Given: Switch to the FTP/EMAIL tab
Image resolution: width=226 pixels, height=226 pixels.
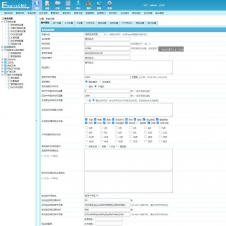Looking at the screenshot, I should coord(127,23).
